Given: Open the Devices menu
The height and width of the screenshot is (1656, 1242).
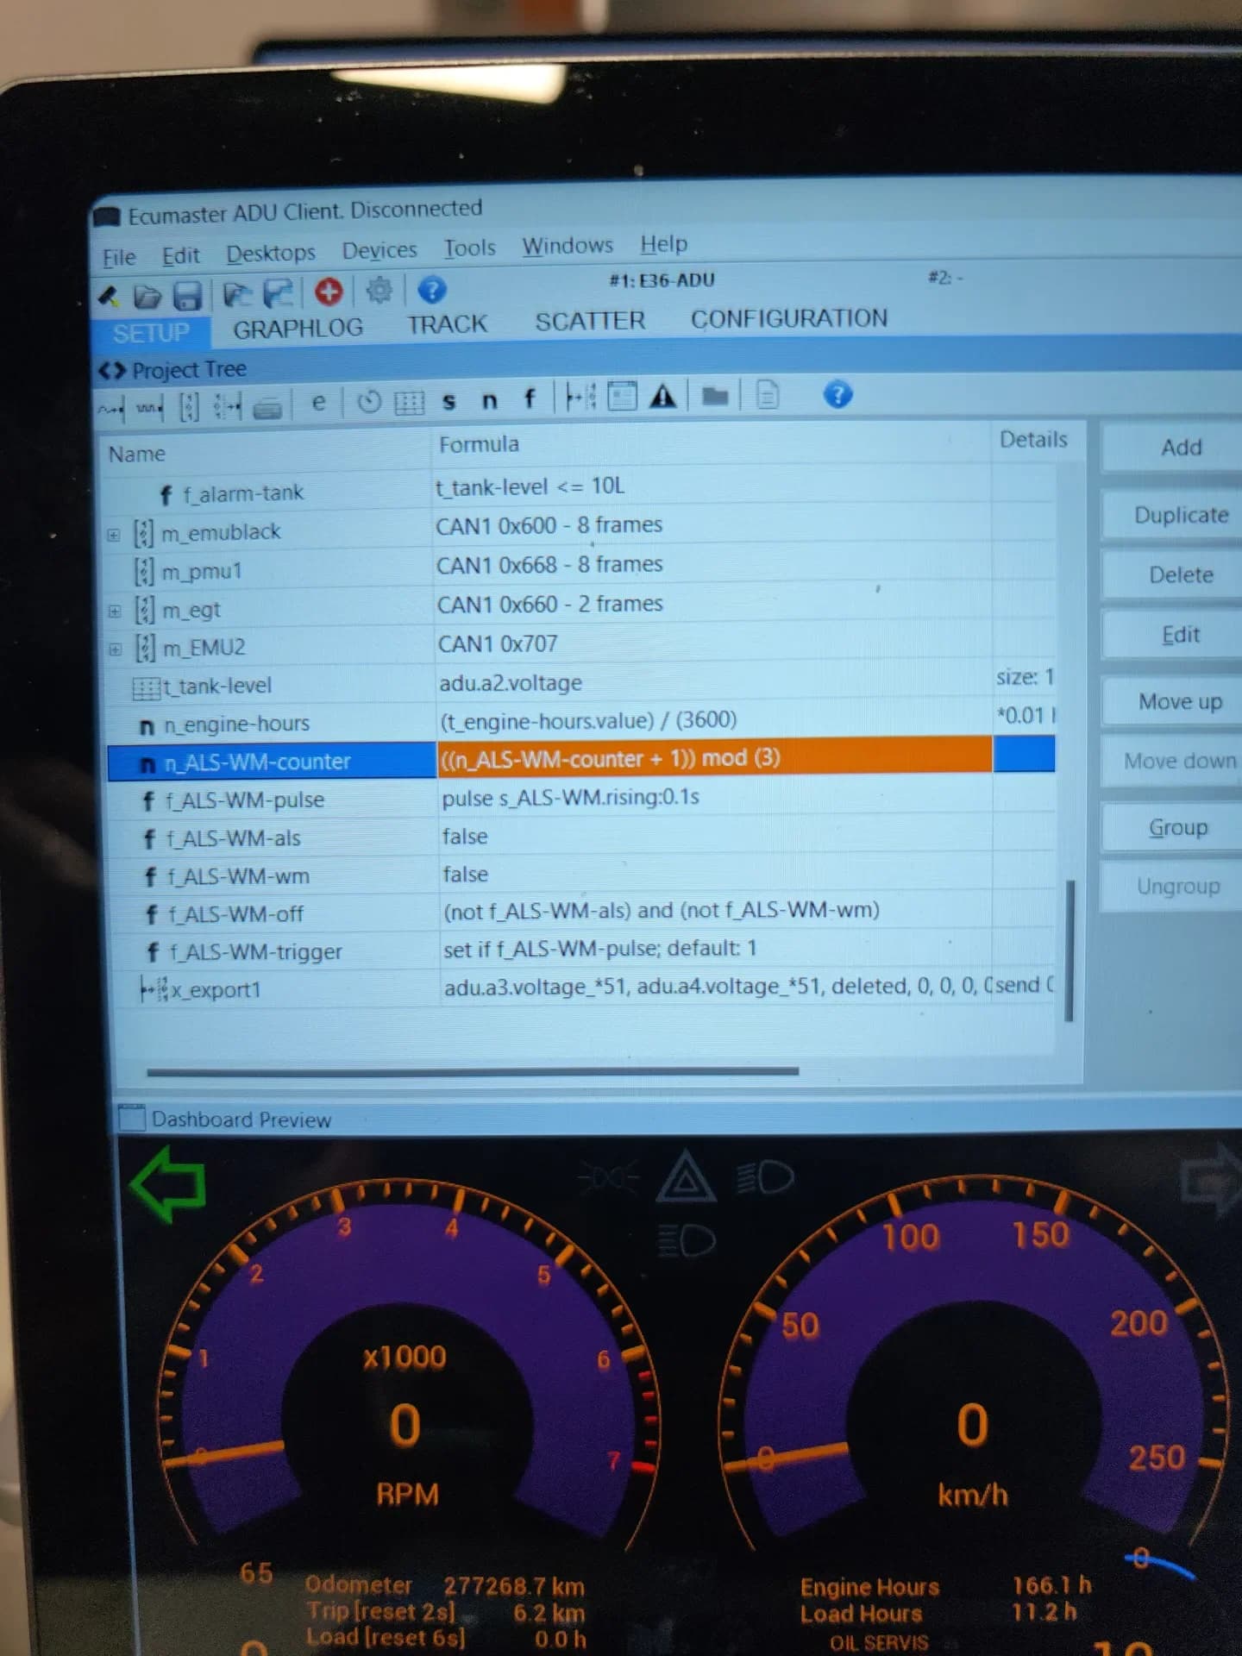Looking at the screenshot, I should point(379,251).
